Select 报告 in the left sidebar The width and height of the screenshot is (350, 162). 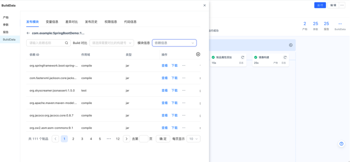click(6, 32)
